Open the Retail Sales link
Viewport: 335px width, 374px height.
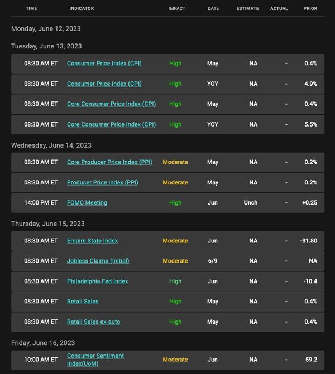(x=83, y=302)
